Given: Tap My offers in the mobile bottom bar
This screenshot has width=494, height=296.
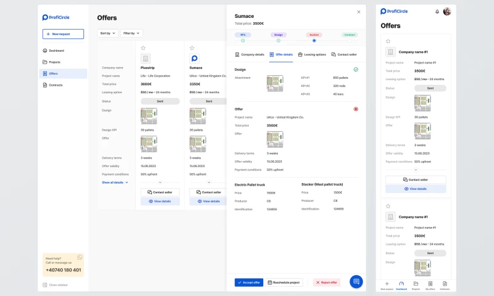Looking at the screenshot, I should tap(430, 284).
